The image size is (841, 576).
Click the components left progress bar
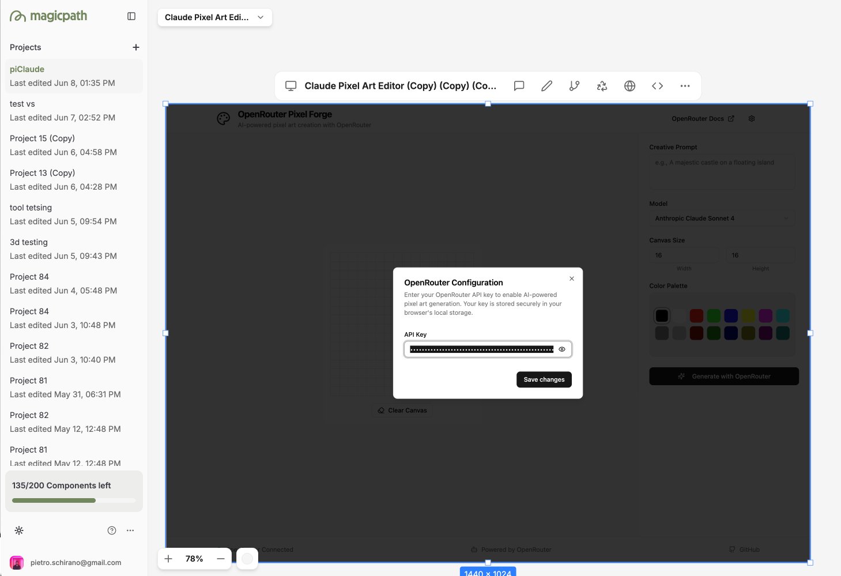[x=74, y=500]
